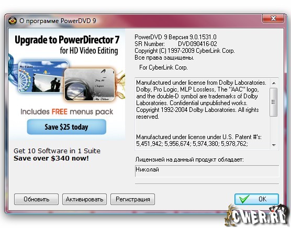The height and width of the screenshot is (228, 291).
Task: Click the license text scrollbar thumb
Action: 273,102
